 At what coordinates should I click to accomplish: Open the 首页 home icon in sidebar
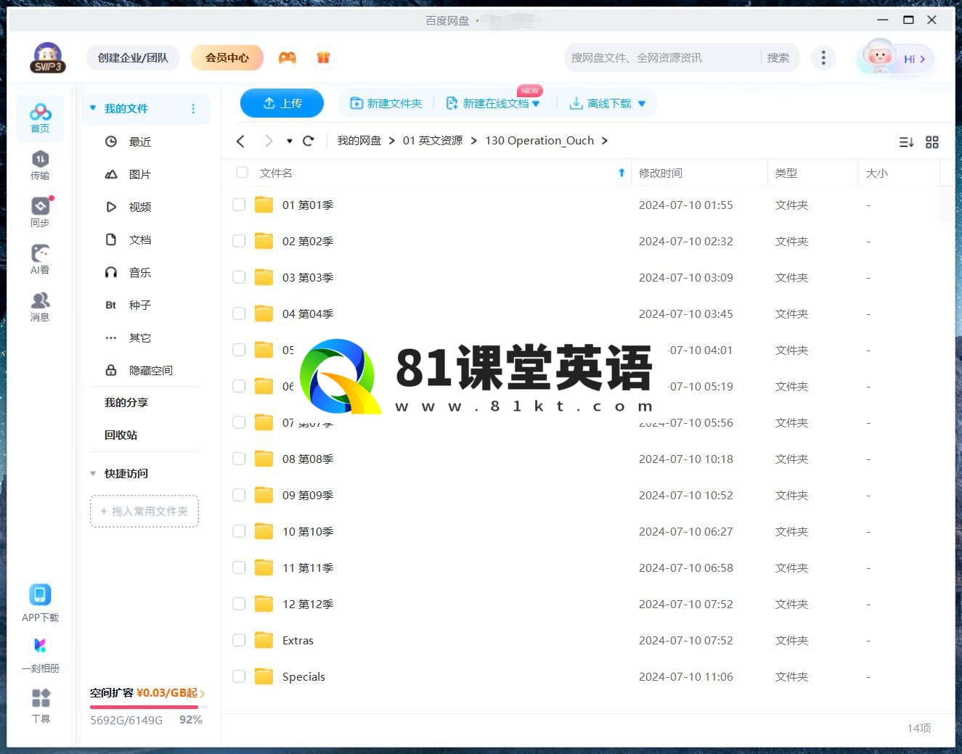point(40,118)
